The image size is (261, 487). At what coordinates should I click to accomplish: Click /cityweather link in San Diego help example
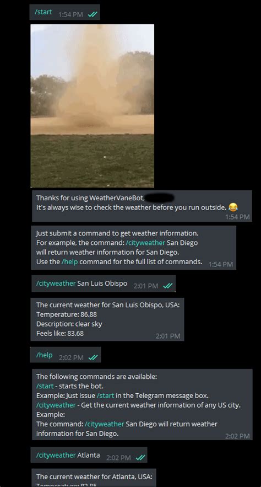[105, 424]
